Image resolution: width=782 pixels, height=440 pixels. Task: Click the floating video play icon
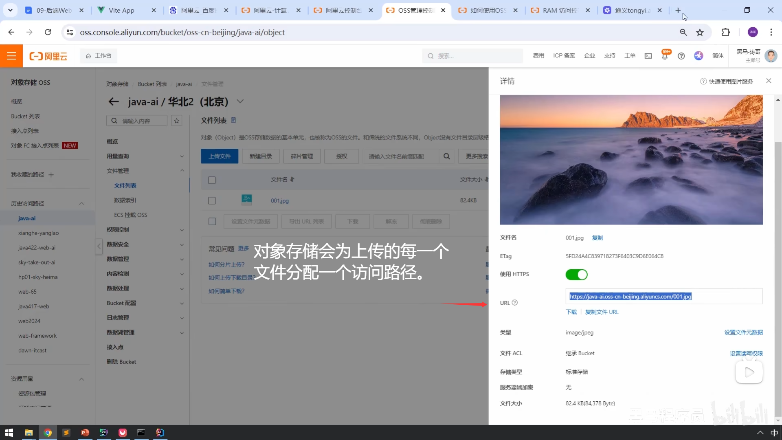click(749, 372)
